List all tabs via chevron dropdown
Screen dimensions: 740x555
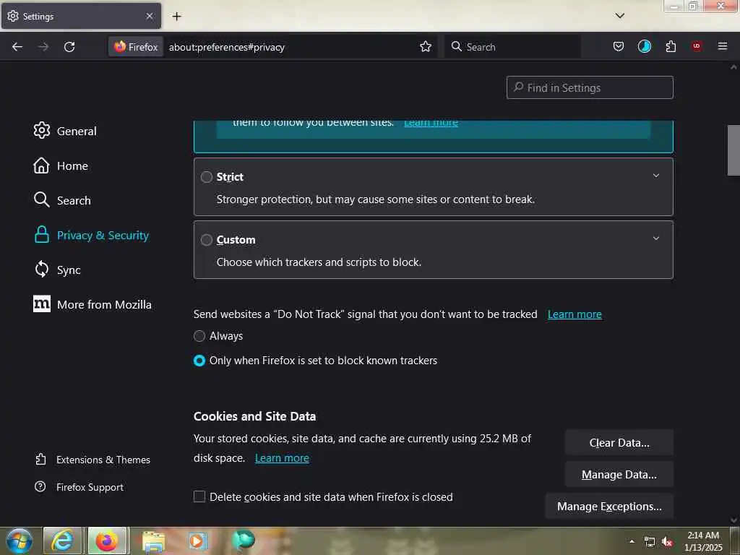click(619, 16)
